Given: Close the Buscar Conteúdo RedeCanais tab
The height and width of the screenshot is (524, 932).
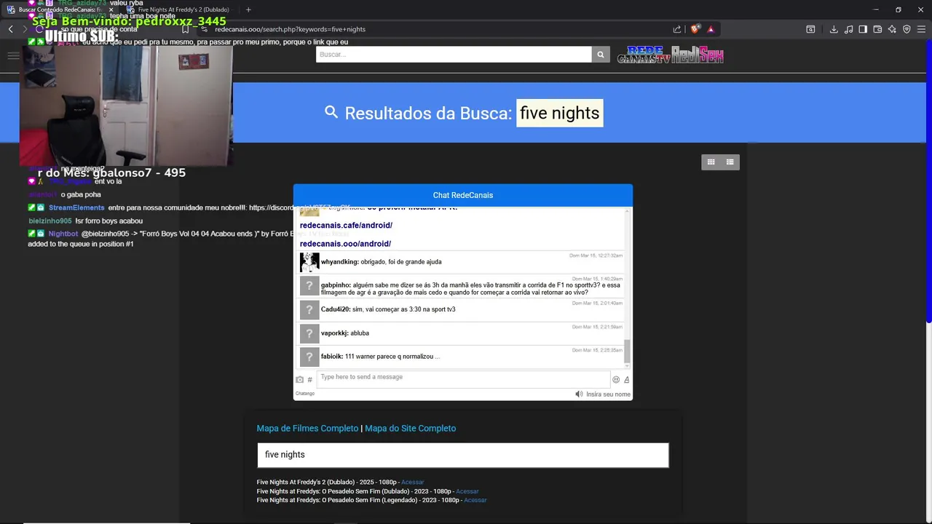Looking at the screenshot, I should (x=111, y=9).
